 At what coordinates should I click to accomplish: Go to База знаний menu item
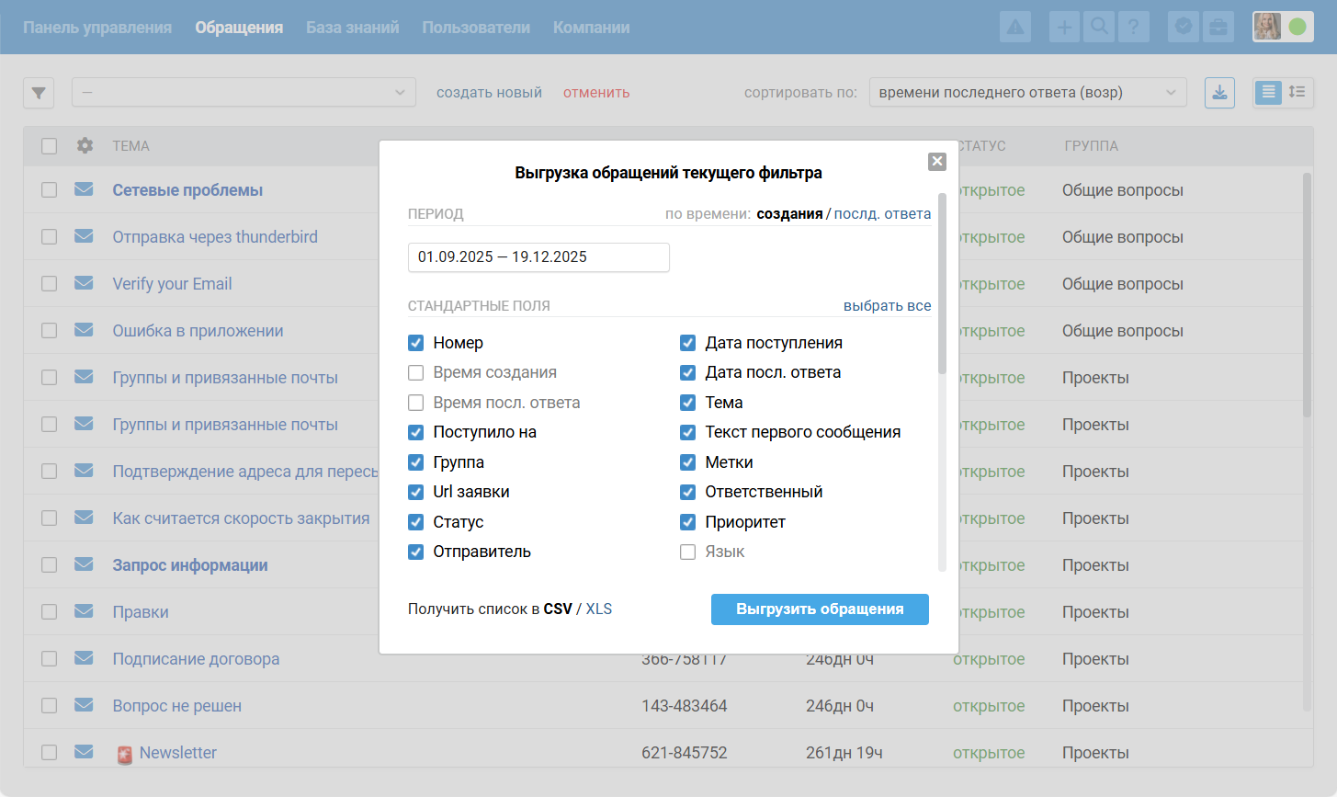click(x=352, y=28)
